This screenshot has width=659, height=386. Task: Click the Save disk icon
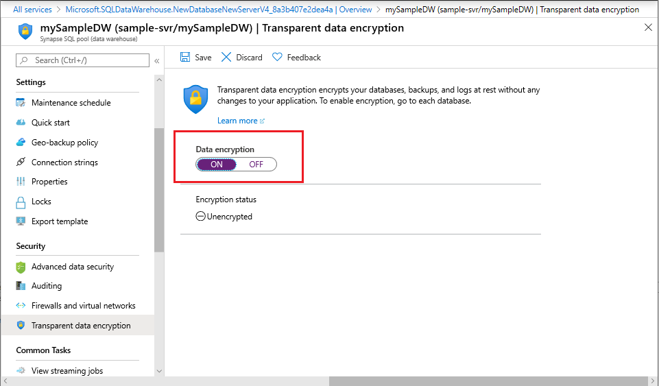pos(185,57)
